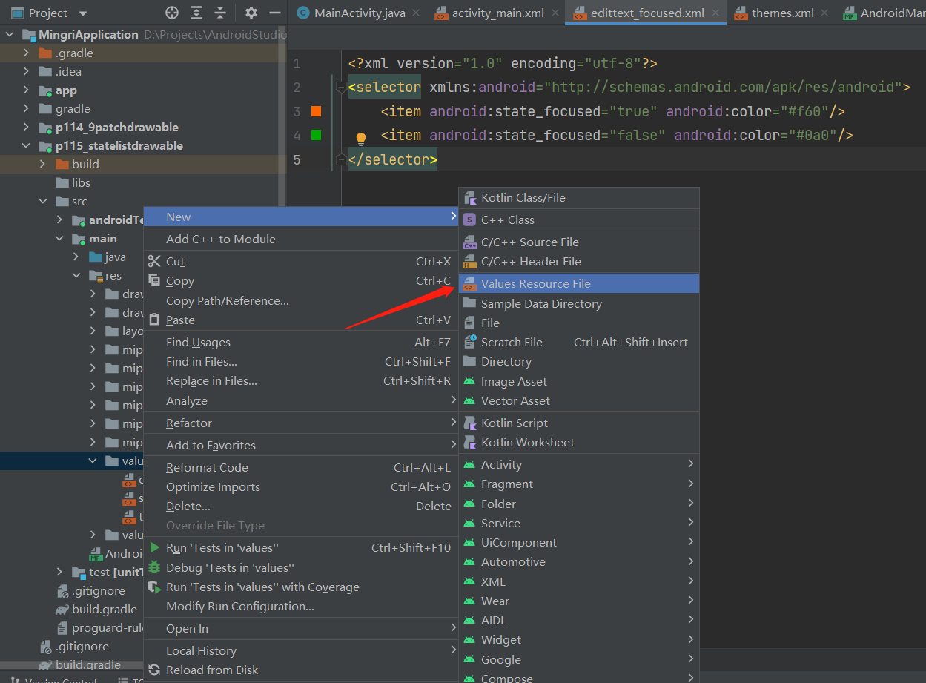Expand the app module node

click(x=26, y=90)
